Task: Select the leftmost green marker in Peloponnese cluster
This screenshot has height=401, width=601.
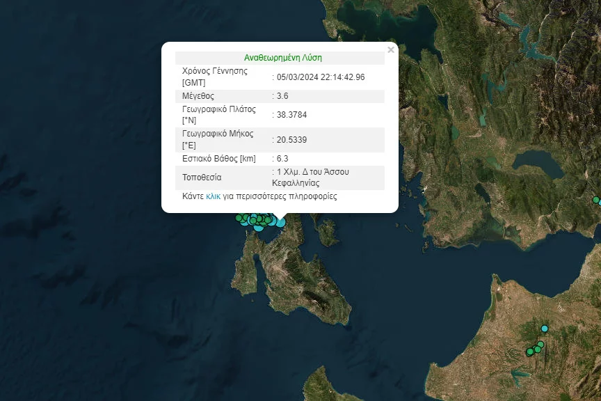Action: click(x=530, y=352)
